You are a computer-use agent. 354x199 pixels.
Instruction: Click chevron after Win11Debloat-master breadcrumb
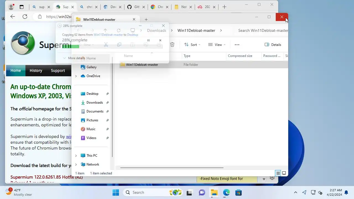tap(221, 30)
